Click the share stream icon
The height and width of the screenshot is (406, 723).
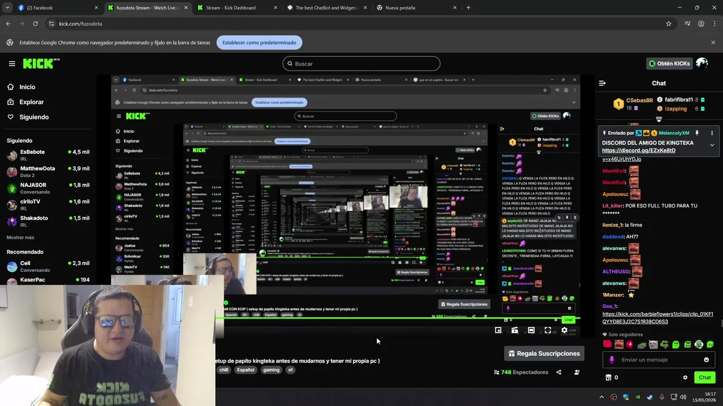559,372
